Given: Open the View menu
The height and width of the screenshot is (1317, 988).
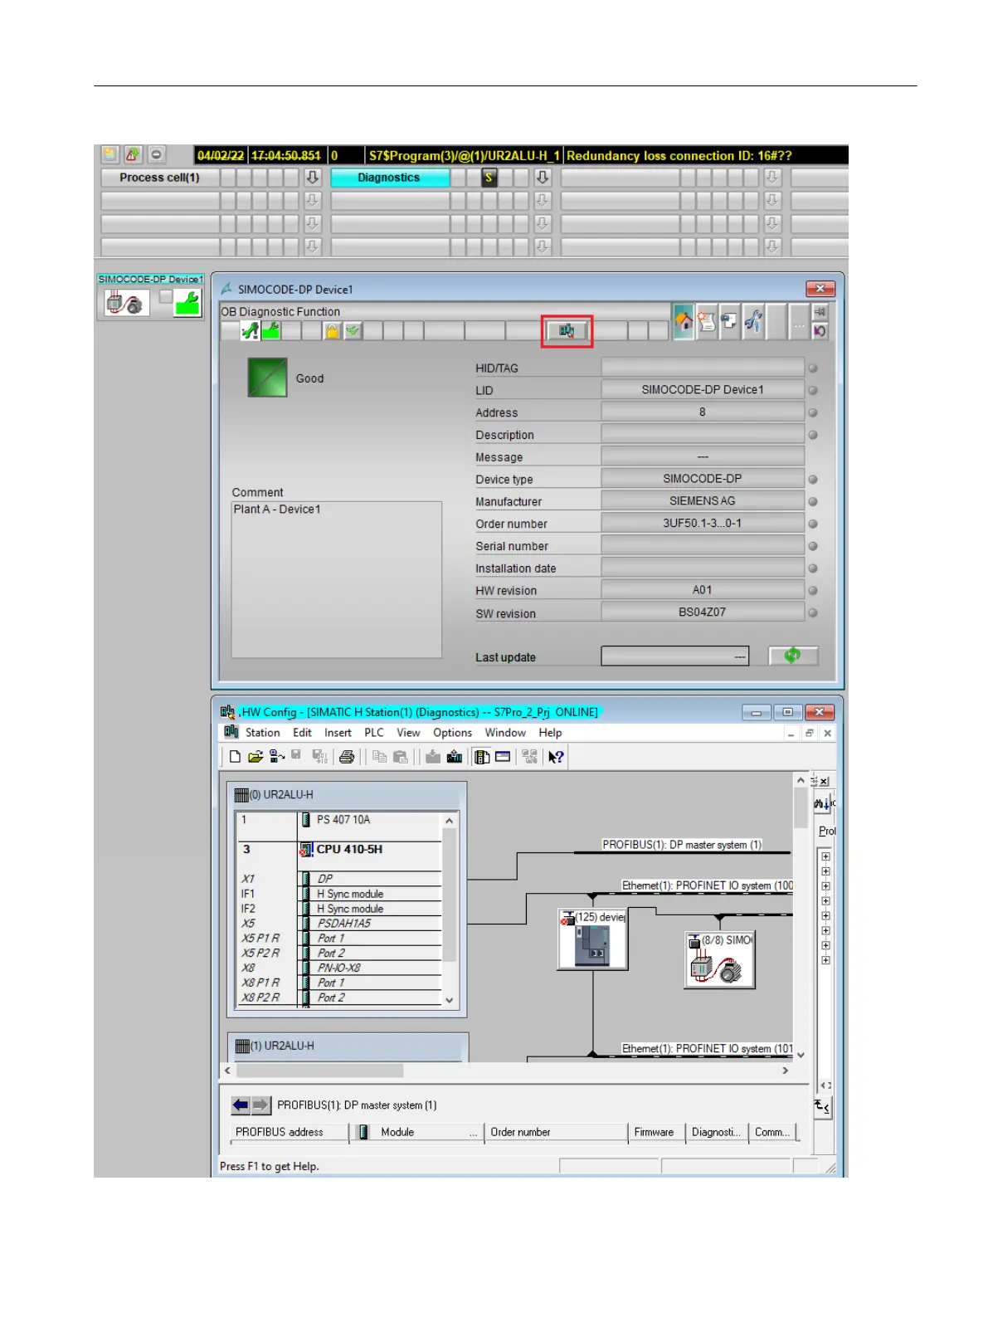Looking at the screenshot, I should pos(408,733).
